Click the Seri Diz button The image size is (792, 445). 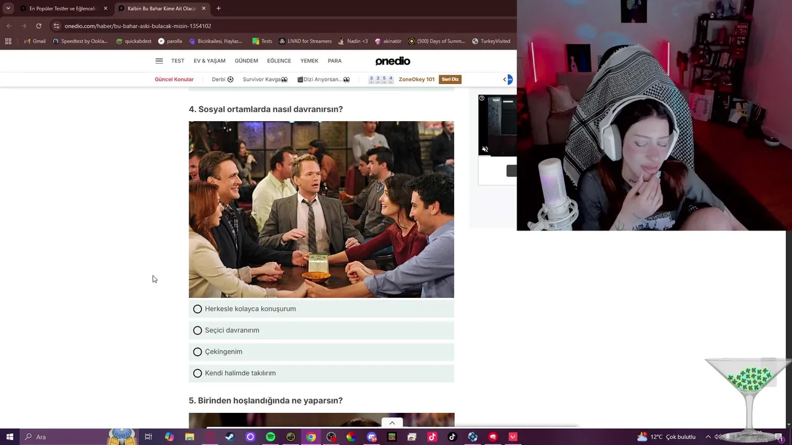coord(450,79)
